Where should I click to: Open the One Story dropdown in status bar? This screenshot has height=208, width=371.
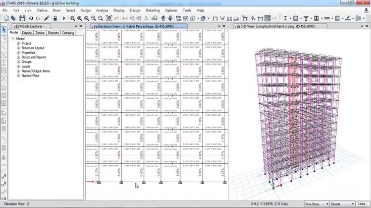coord(316,204)
